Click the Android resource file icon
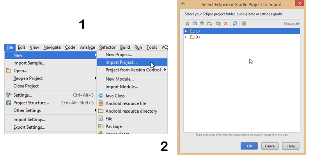The width and height of the screenshot is (312, 156). tap(101, 103)
